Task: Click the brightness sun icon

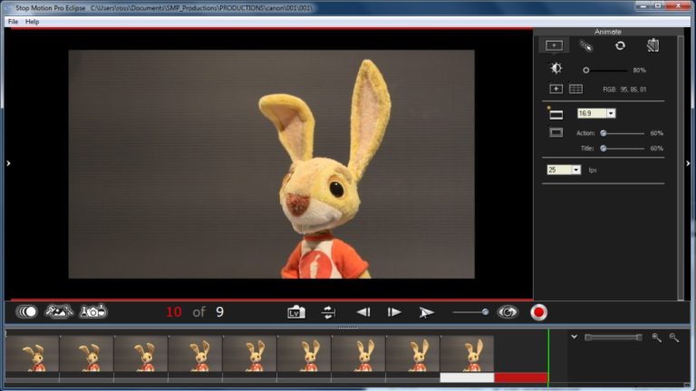Action: click(x=556, y=68)
